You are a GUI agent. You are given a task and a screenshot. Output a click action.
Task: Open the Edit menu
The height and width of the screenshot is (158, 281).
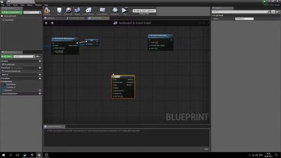[9, 5]
